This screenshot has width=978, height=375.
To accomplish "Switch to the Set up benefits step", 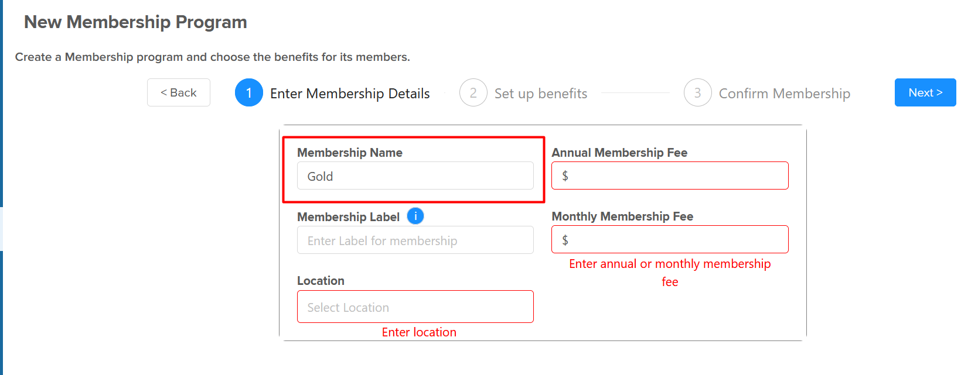I will pos(540,93).
